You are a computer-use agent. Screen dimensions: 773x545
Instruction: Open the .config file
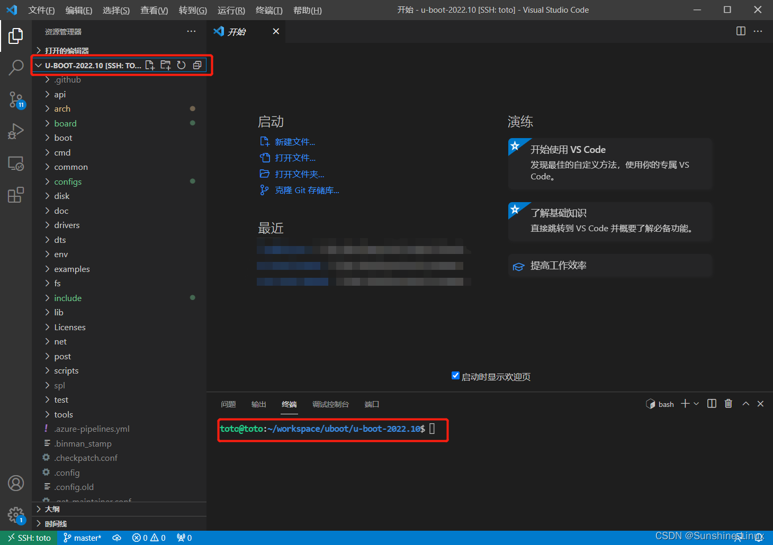click(119, 473)
